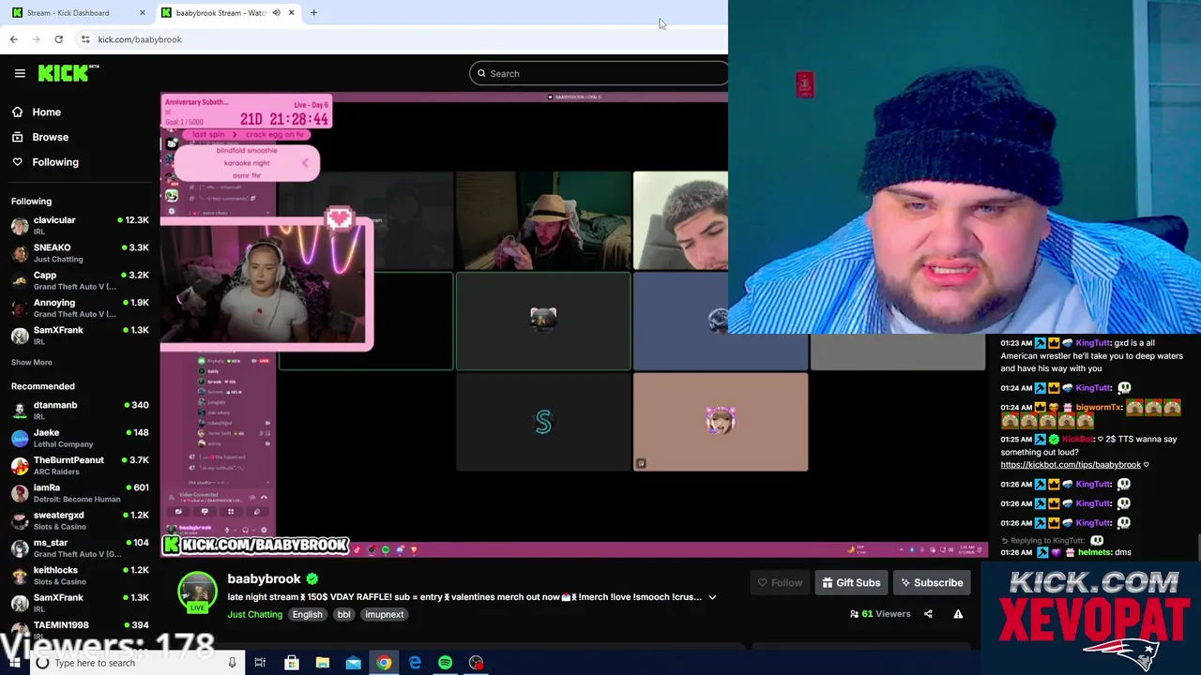Expand Following list with Show more

[32, 362]
